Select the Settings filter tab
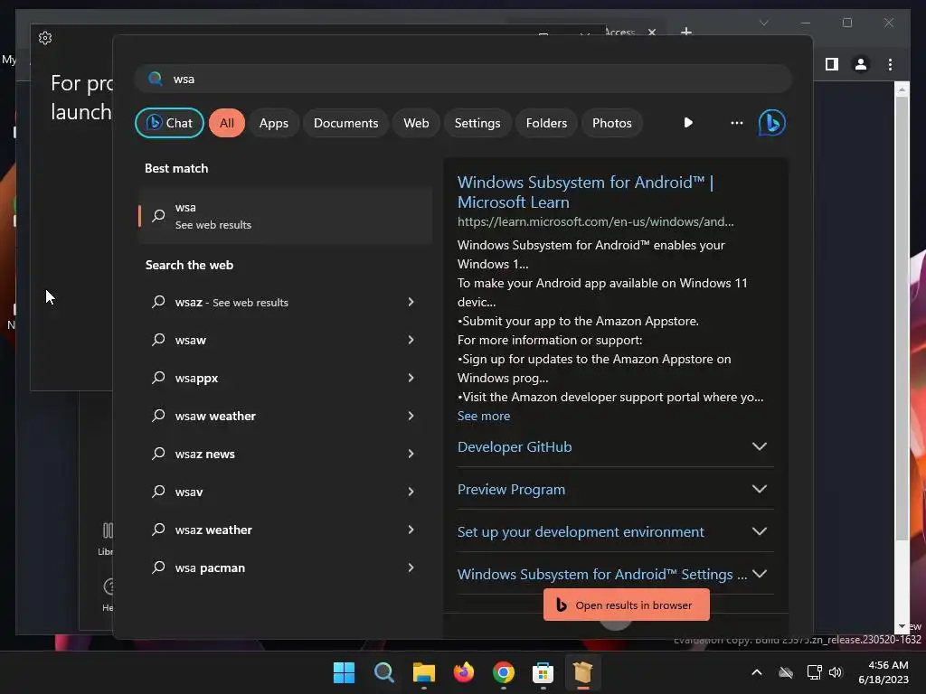The height and width of the screenshot is (694, 926). [477, 123]
